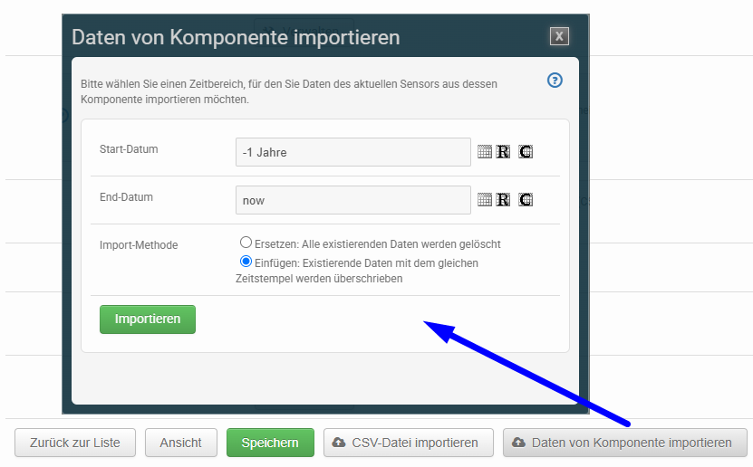This screenshot has width=753, height=467.
Task: Save with the Speichern button
Action: click(270, 443)
